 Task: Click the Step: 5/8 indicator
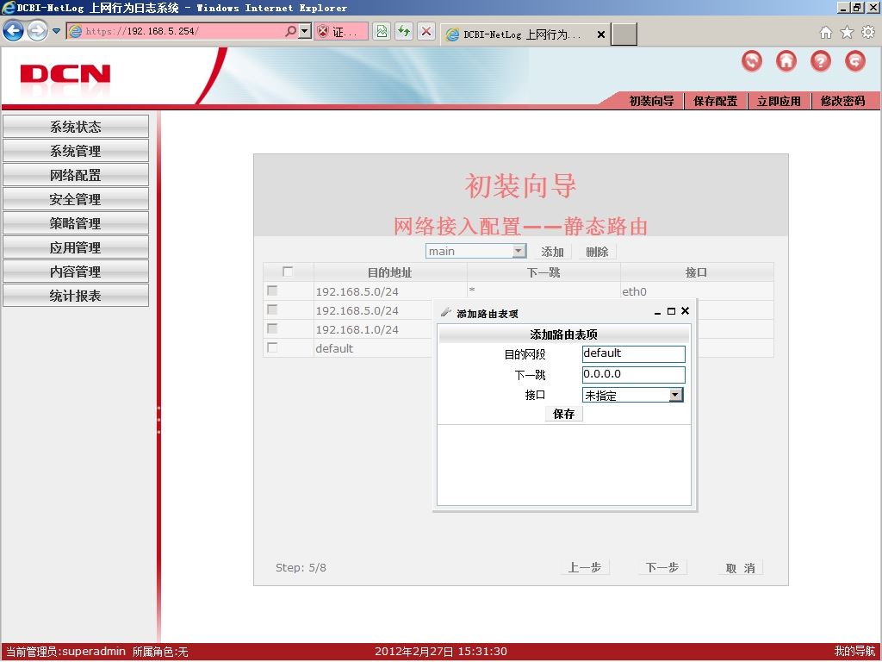coord(301,567)
